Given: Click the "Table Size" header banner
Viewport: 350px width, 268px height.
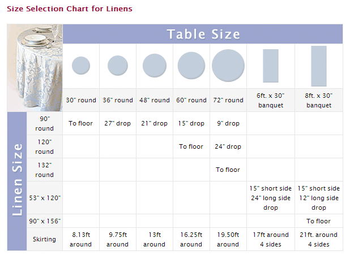Looking at the screenshot, I should click(203, 34).
